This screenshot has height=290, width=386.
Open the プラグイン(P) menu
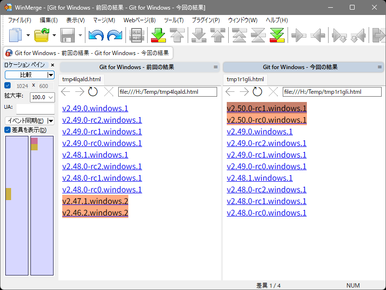(x=206, y=20)
